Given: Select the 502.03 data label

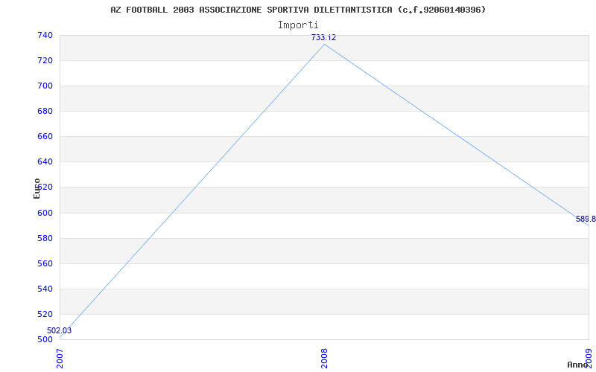Looking at the screenshot, I should 60,330.
